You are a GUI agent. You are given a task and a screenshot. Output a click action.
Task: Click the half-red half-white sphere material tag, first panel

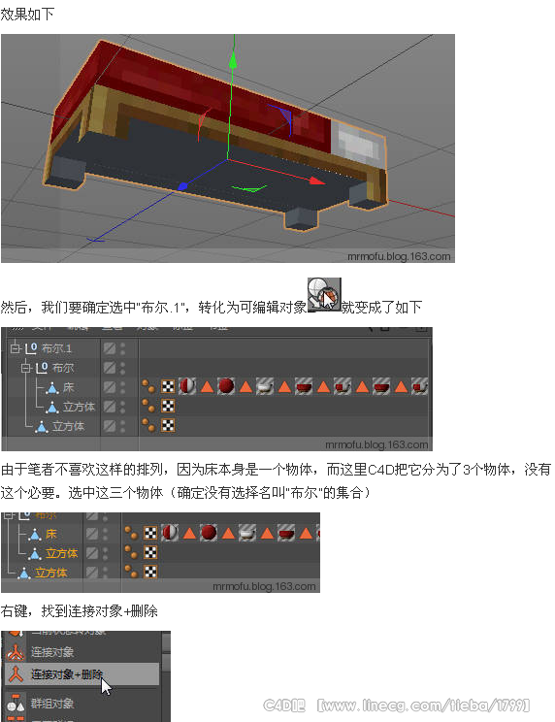pos(187,386)
